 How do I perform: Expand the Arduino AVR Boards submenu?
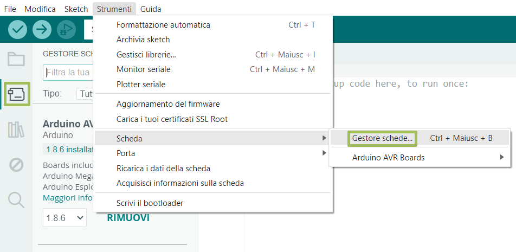pyautogui.click(x=420, y=158)
